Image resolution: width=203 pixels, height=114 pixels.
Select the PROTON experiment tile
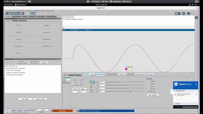(x=19, y=25)
